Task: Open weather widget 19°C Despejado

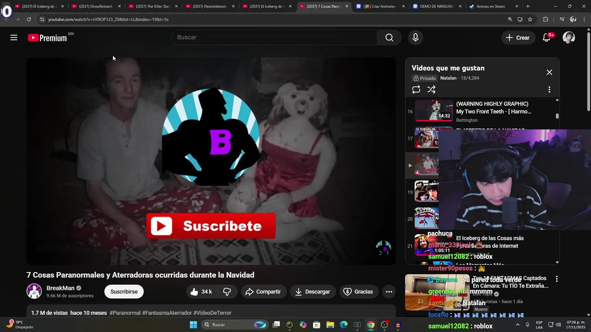Action: click(x=20, y=325)
